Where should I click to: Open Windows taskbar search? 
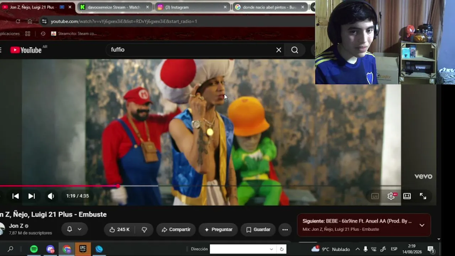coord(11,249)
